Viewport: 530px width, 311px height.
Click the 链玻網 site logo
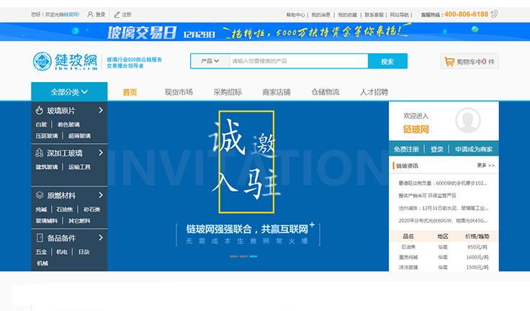point(66,61)
